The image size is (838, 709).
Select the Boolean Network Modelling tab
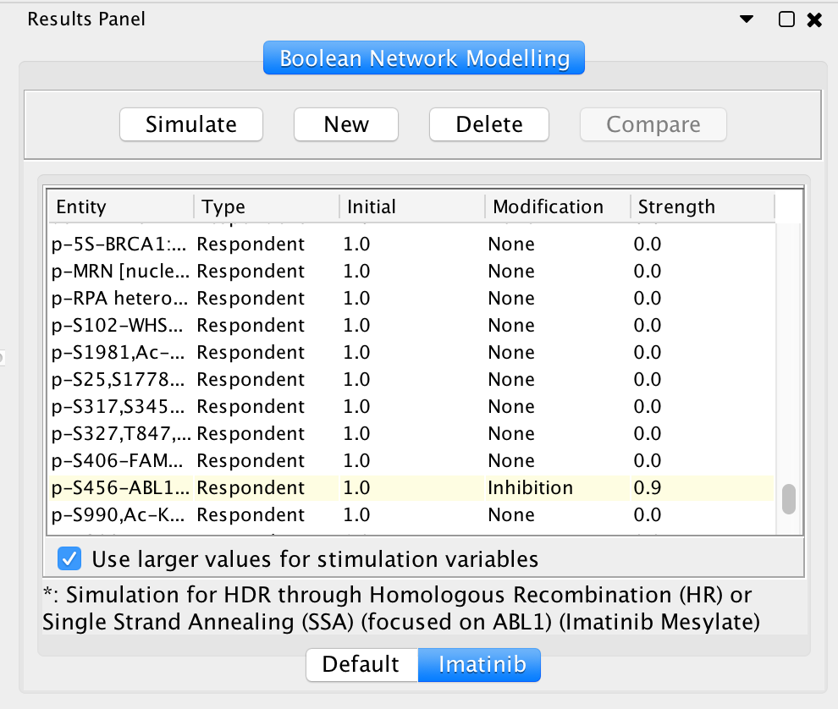coord(424,58)
